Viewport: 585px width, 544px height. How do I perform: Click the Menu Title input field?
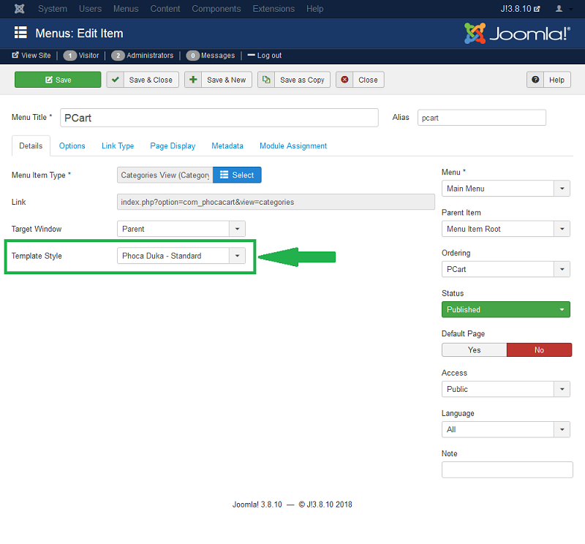pos(219,118)
